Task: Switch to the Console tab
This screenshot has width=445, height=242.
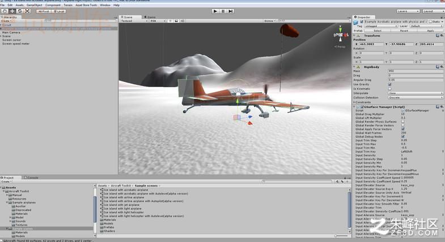Action: click(x=31, y=178)
